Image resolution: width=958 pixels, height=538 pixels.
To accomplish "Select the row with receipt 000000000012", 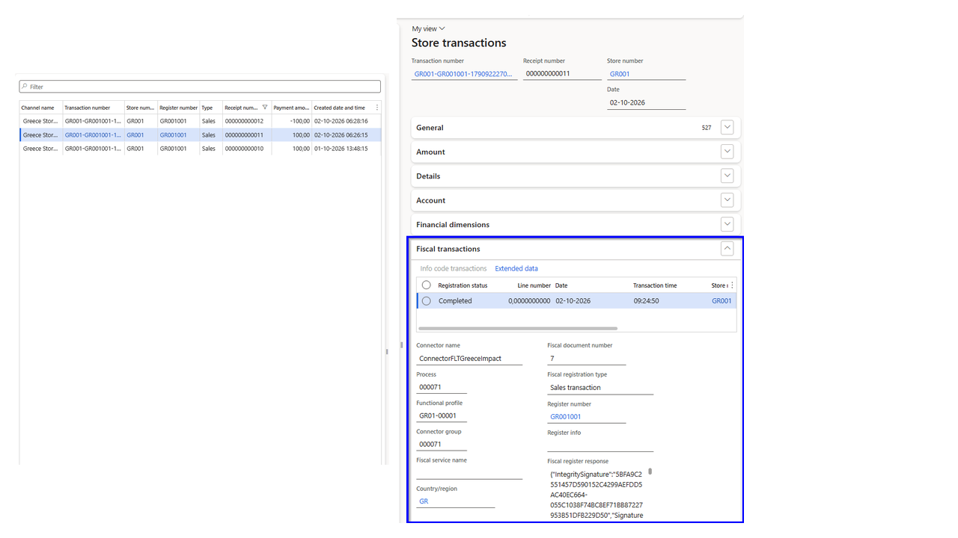I will click(200, 121).
